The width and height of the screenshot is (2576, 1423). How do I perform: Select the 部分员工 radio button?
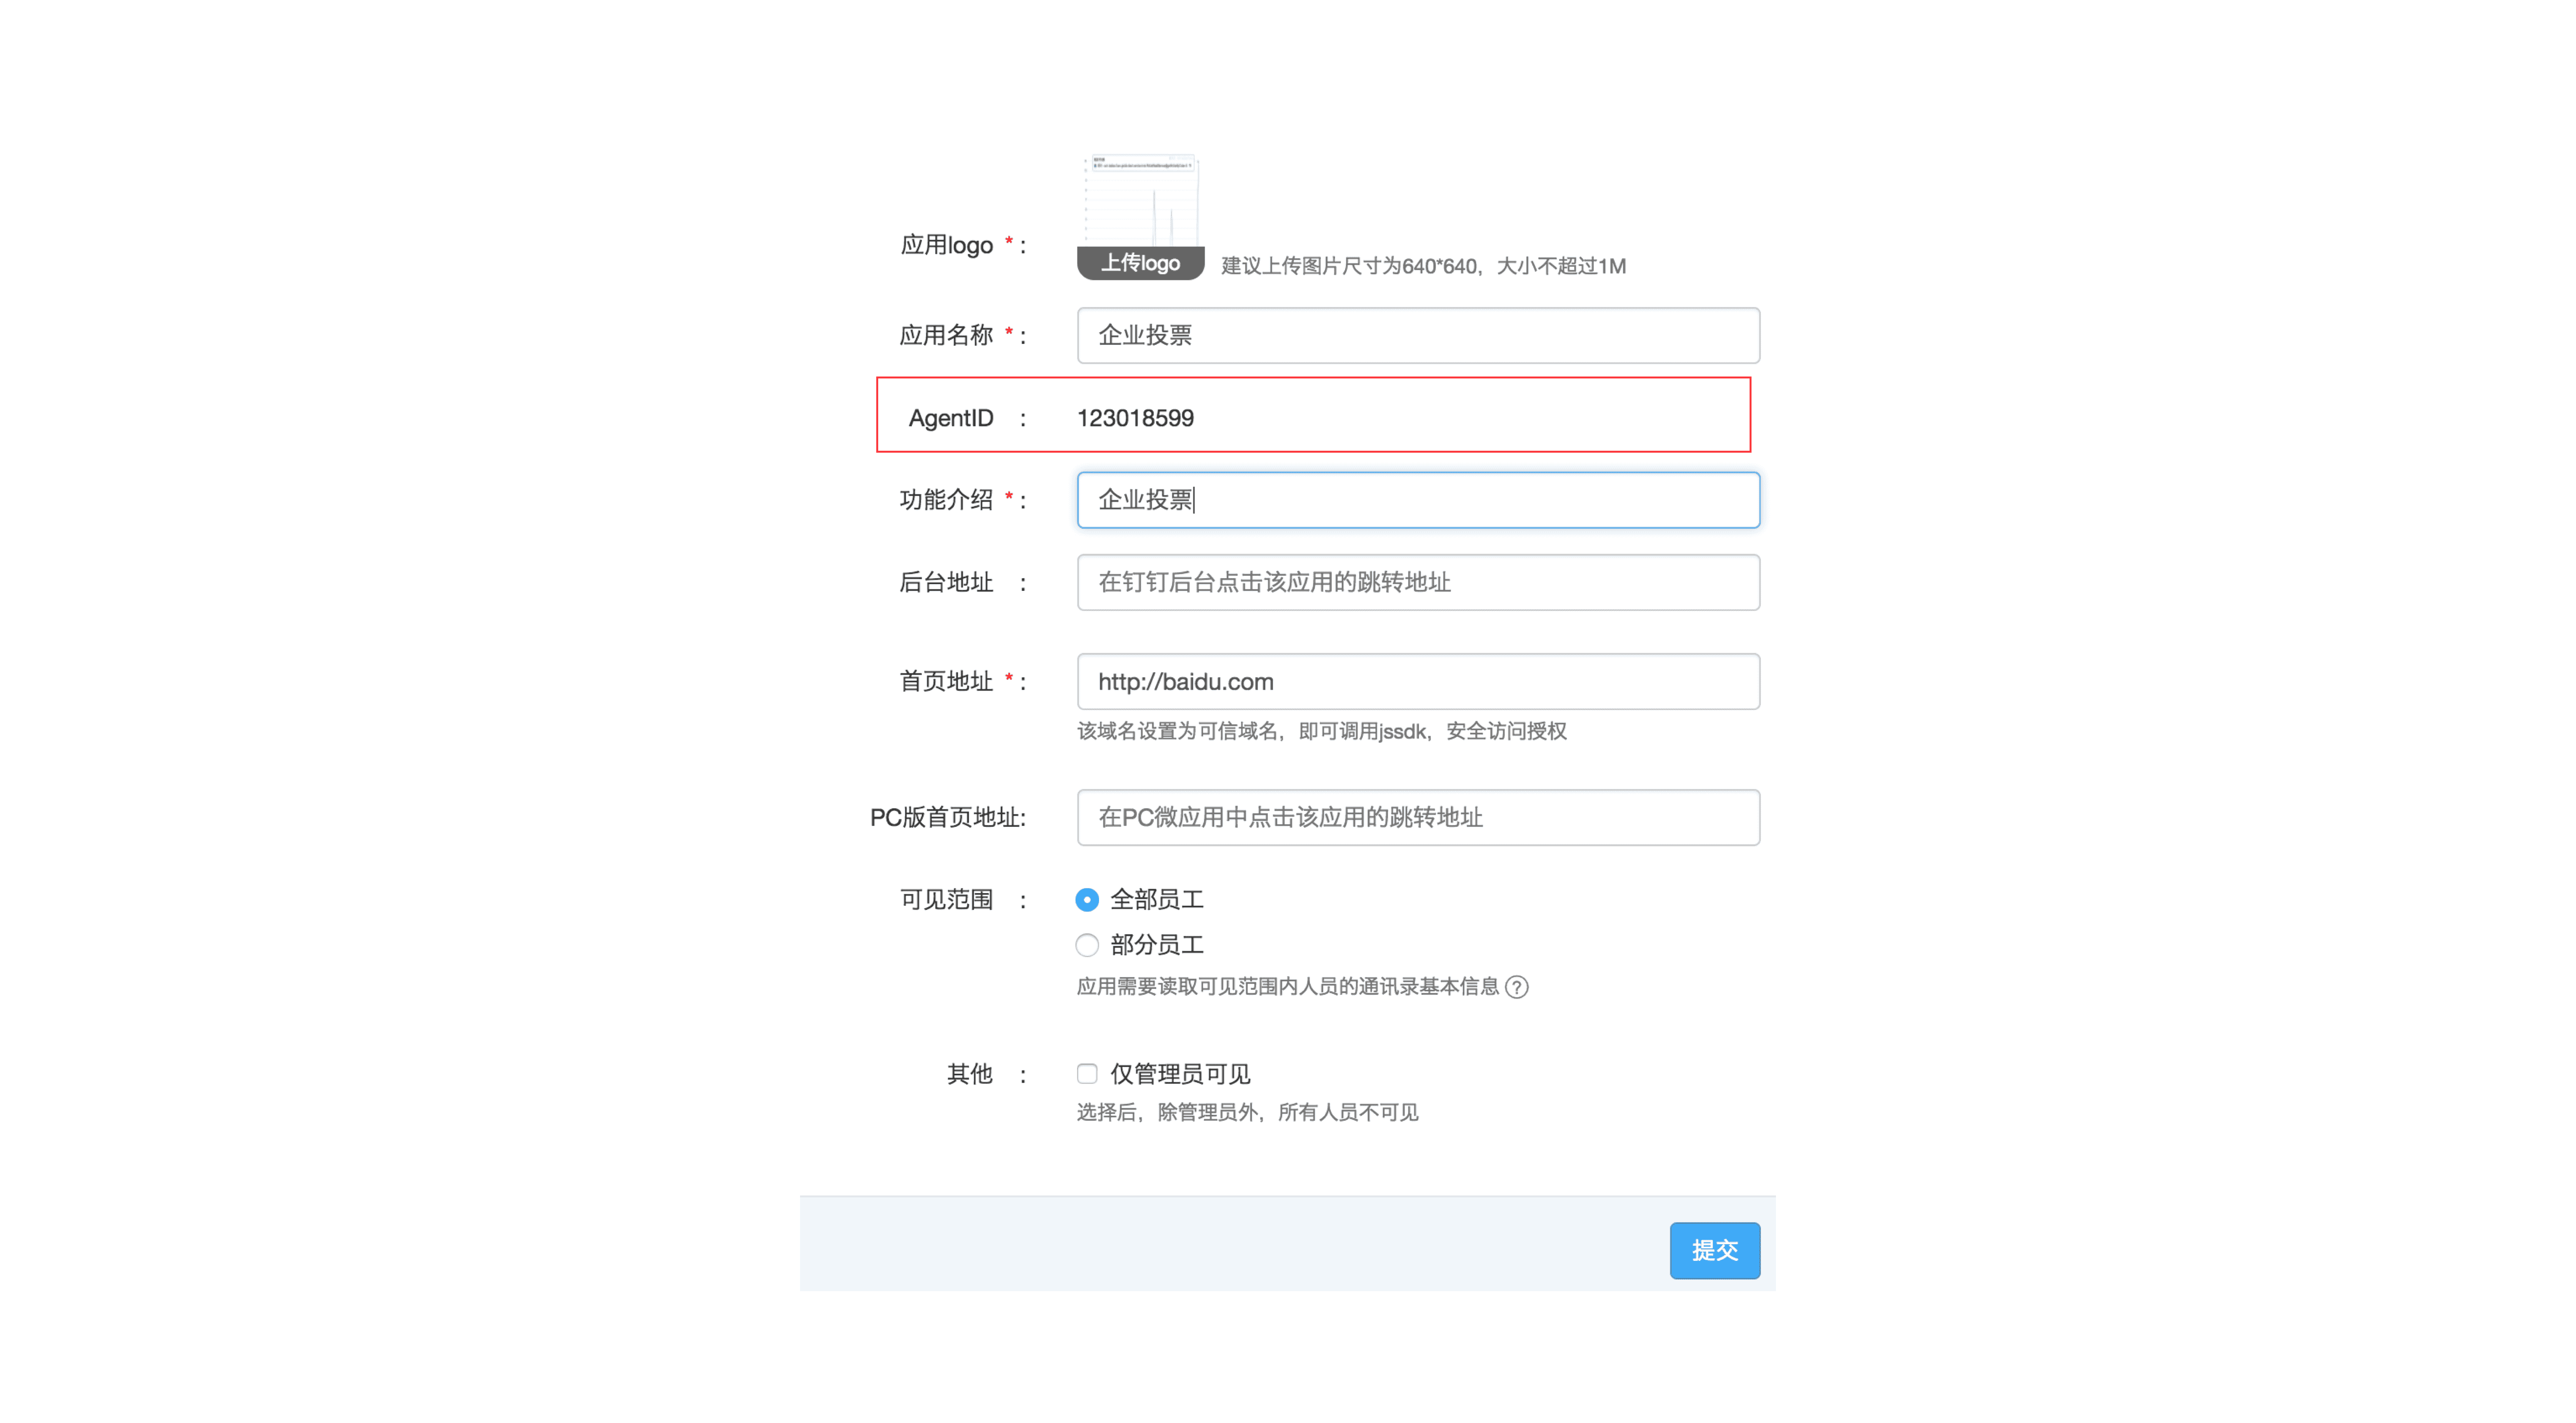pyautogui.click(x=1087, y=945)
